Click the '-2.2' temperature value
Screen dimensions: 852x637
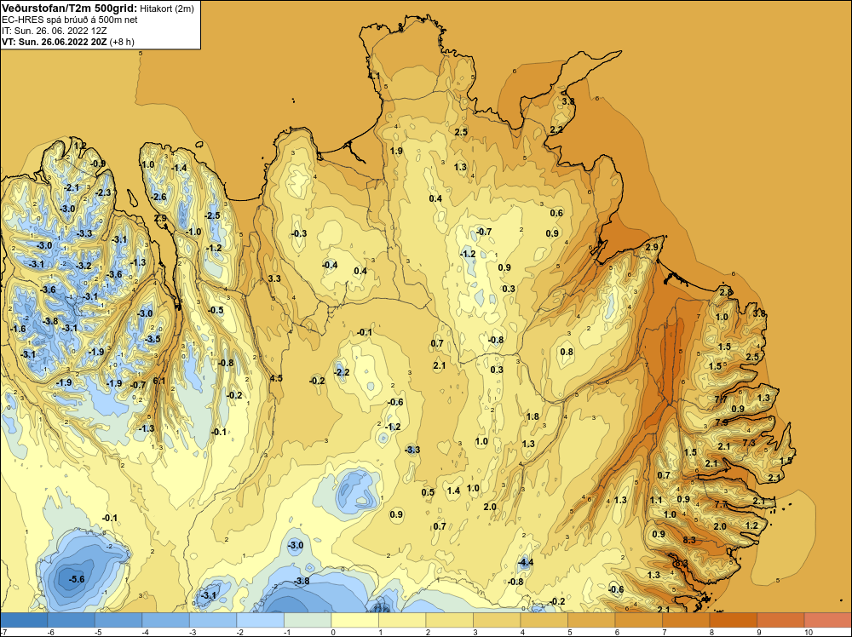pos(342,372)
